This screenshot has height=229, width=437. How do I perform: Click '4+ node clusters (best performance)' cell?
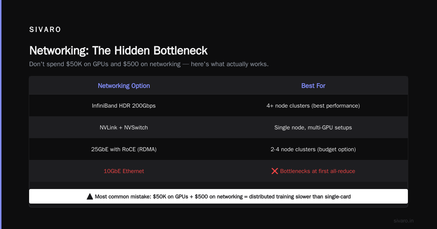pyautogui.click(x=313, y=106)
